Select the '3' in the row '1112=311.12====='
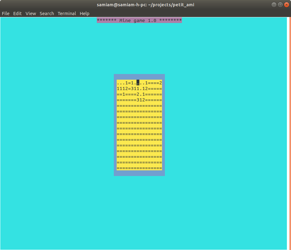Screen dimensions: 291x250 [x=132, y=88]
